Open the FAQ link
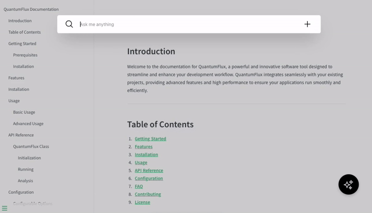This screenshot has height=213, width=372. point(139,186)
